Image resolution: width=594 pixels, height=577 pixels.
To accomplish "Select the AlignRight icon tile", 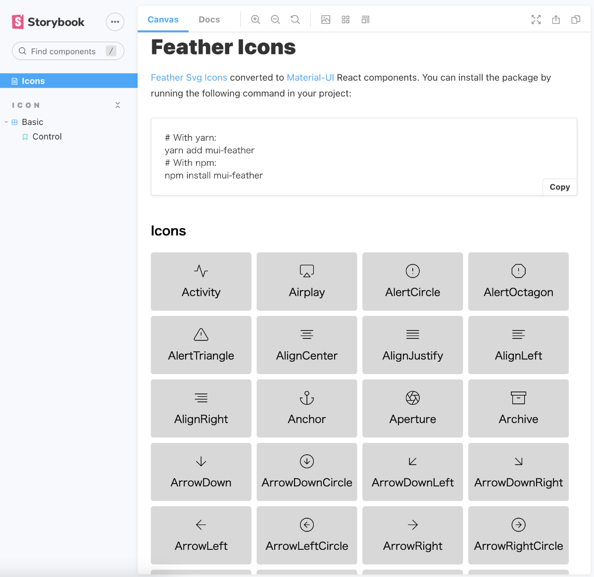I will point(201,408).
